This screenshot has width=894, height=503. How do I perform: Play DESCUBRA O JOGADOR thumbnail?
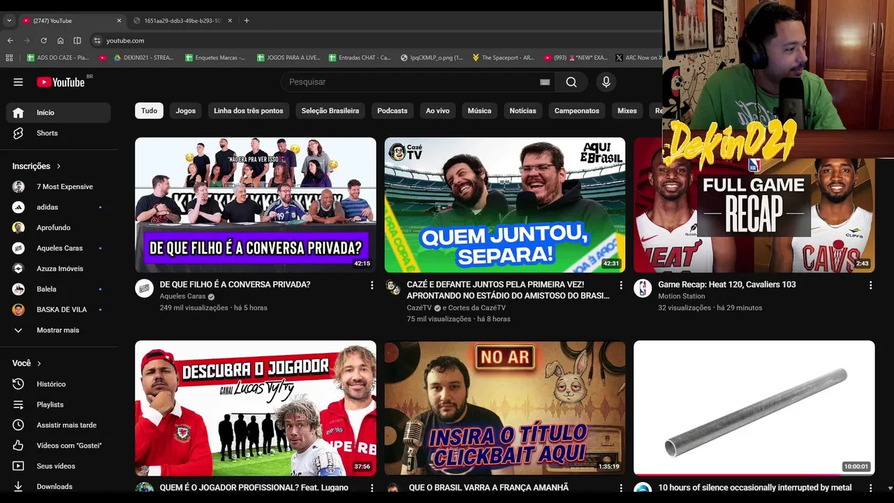256,408
